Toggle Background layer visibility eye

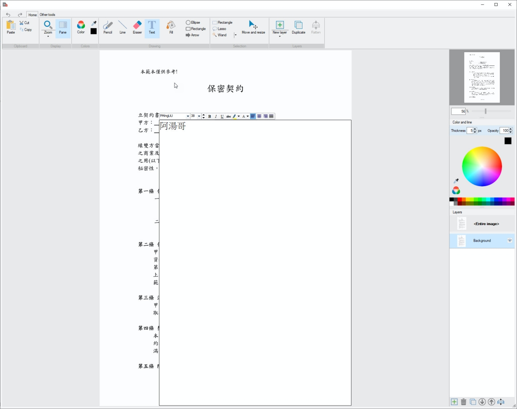click(510, 241)
